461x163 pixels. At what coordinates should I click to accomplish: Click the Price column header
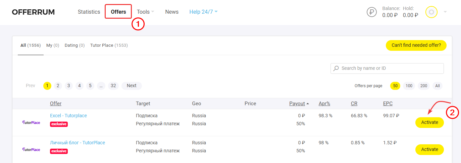[x=250, y=104]
